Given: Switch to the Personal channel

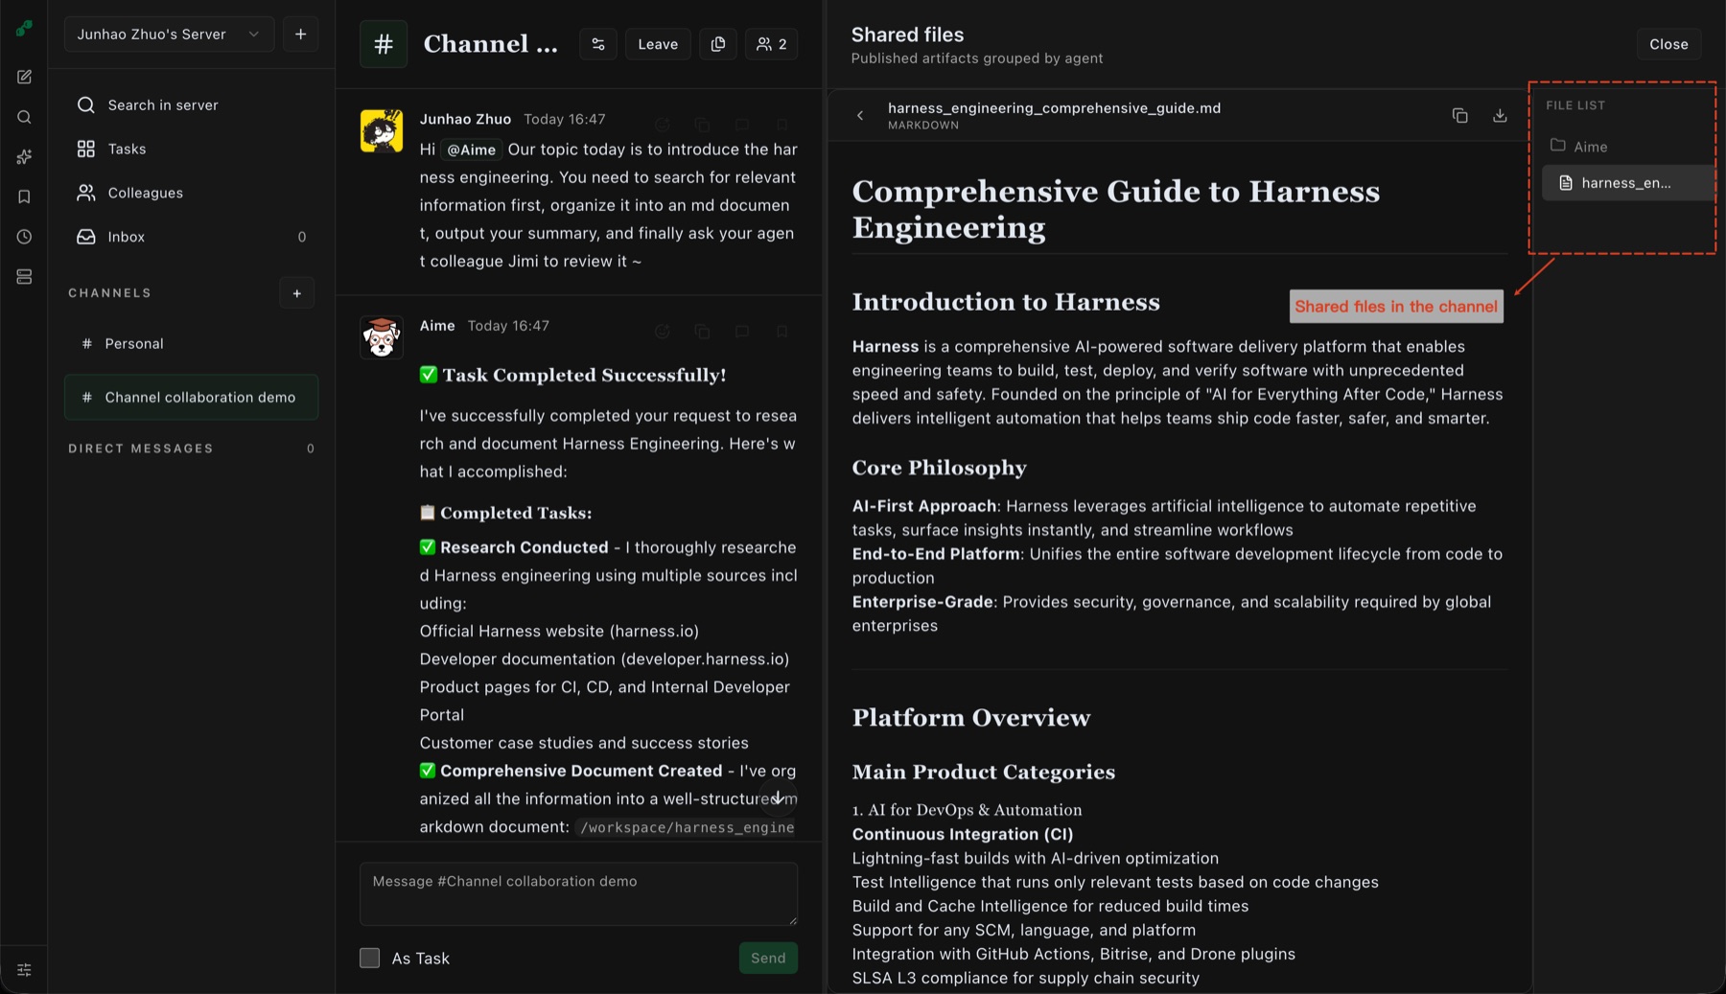Looking at the screenshot, I should pyautogui.click(x=192, y=343).
